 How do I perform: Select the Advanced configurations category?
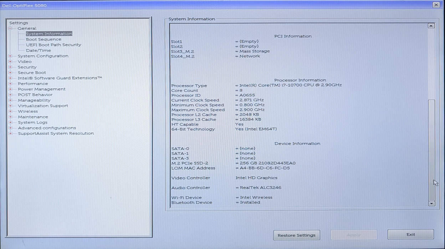pos(47,128)
